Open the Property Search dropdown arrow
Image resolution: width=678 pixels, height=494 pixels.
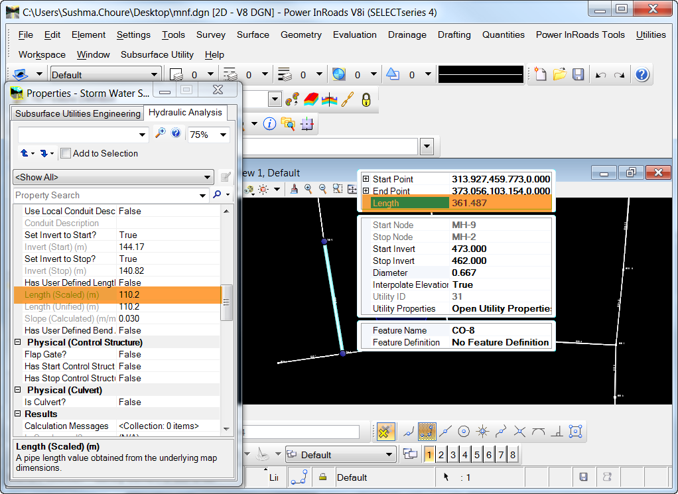[x=202, y=196]
